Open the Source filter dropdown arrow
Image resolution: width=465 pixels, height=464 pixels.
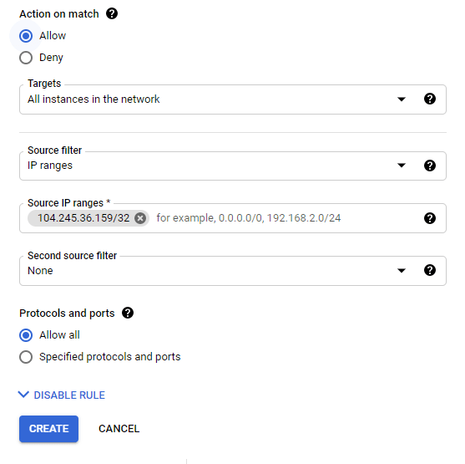(x=402, y=166)
